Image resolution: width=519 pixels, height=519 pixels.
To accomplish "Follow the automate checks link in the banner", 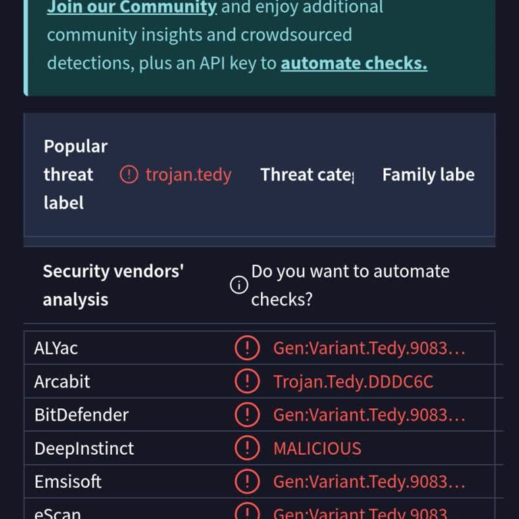I will pos(354,63).
